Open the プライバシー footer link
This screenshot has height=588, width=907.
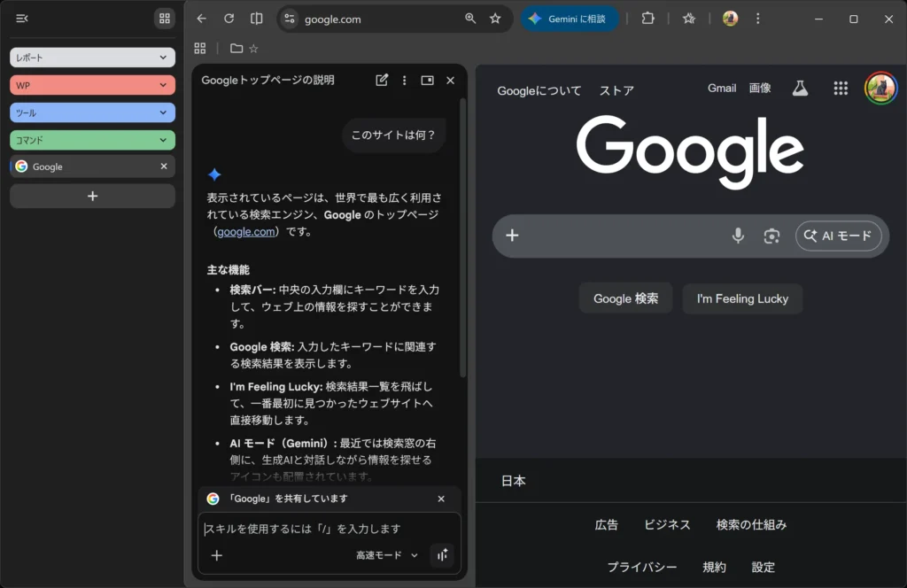click(x=641, y=567)
